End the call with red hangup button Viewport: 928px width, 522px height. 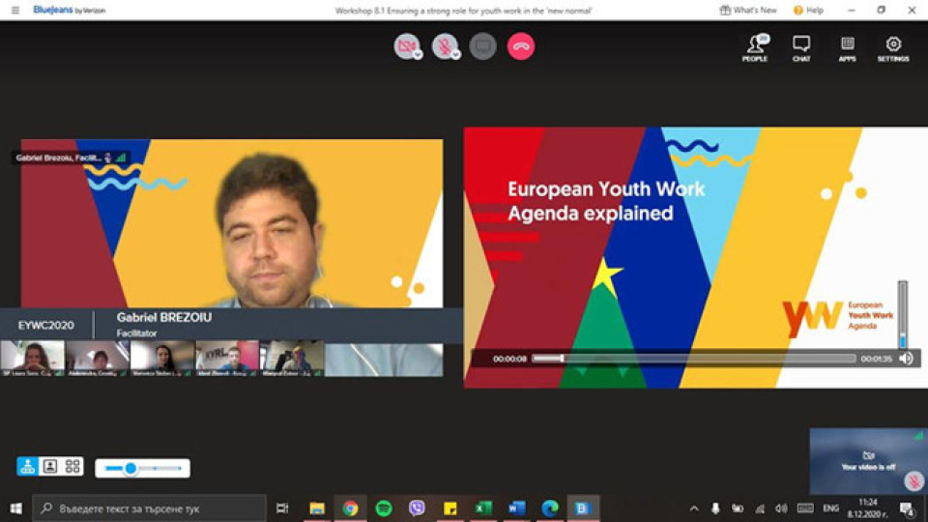[521, 46]
